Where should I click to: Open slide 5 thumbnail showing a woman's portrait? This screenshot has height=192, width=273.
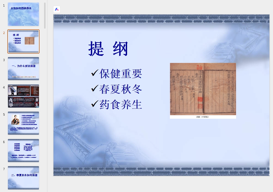pyautogui.click(x=23, y=123)
